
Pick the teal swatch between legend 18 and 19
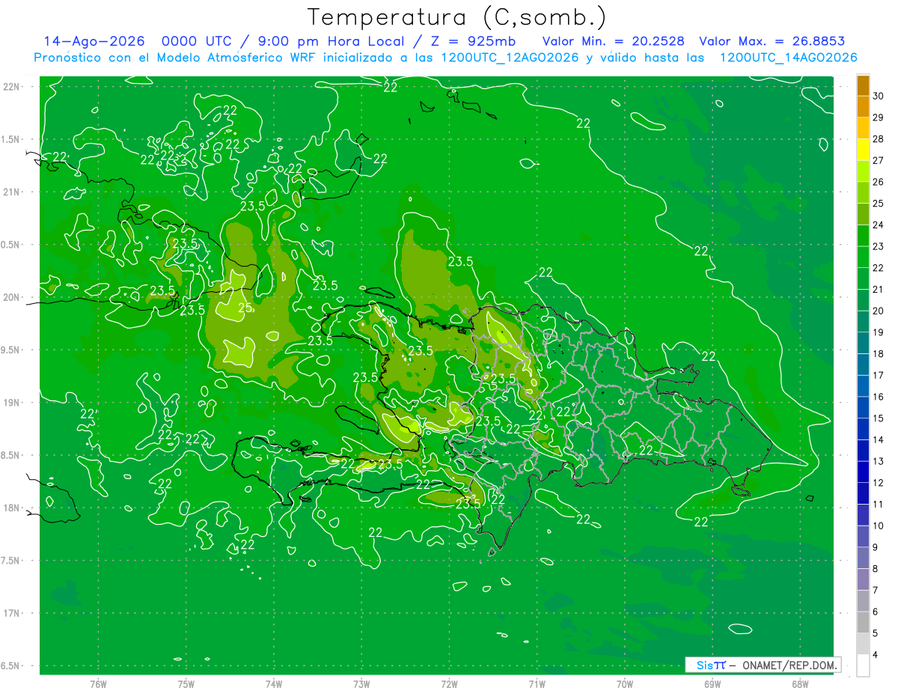[863, 343]
